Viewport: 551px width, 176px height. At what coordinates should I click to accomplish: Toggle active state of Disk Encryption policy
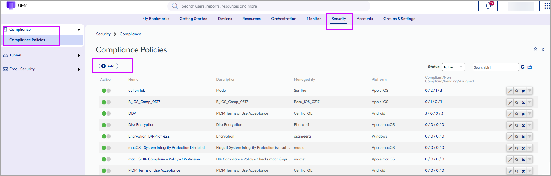(x=106, y=125)
